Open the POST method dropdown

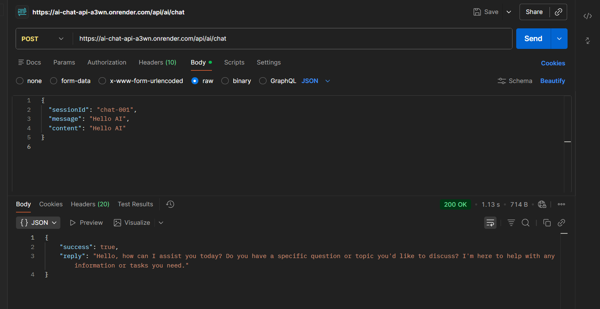click(43, 39)
